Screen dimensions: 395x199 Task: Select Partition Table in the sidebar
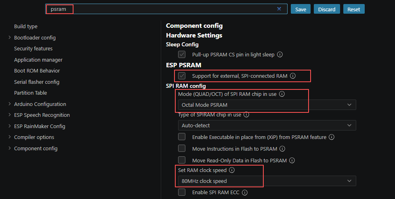tap(30, 93)
